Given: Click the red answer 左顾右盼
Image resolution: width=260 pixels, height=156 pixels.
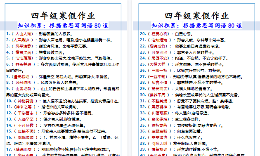Looking at the screenshot, I should coord(159,132).
